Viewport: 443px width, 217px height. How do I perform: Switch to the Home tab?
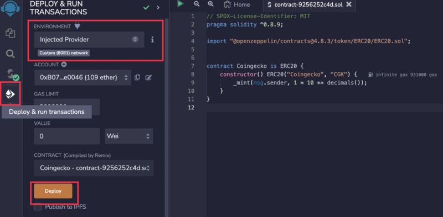237,4
